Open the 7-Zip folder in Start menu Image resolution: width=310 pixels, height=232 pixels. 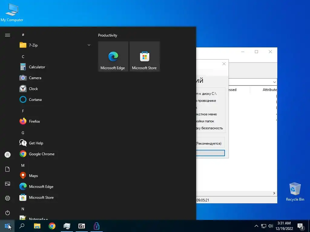tap(55, 45)
